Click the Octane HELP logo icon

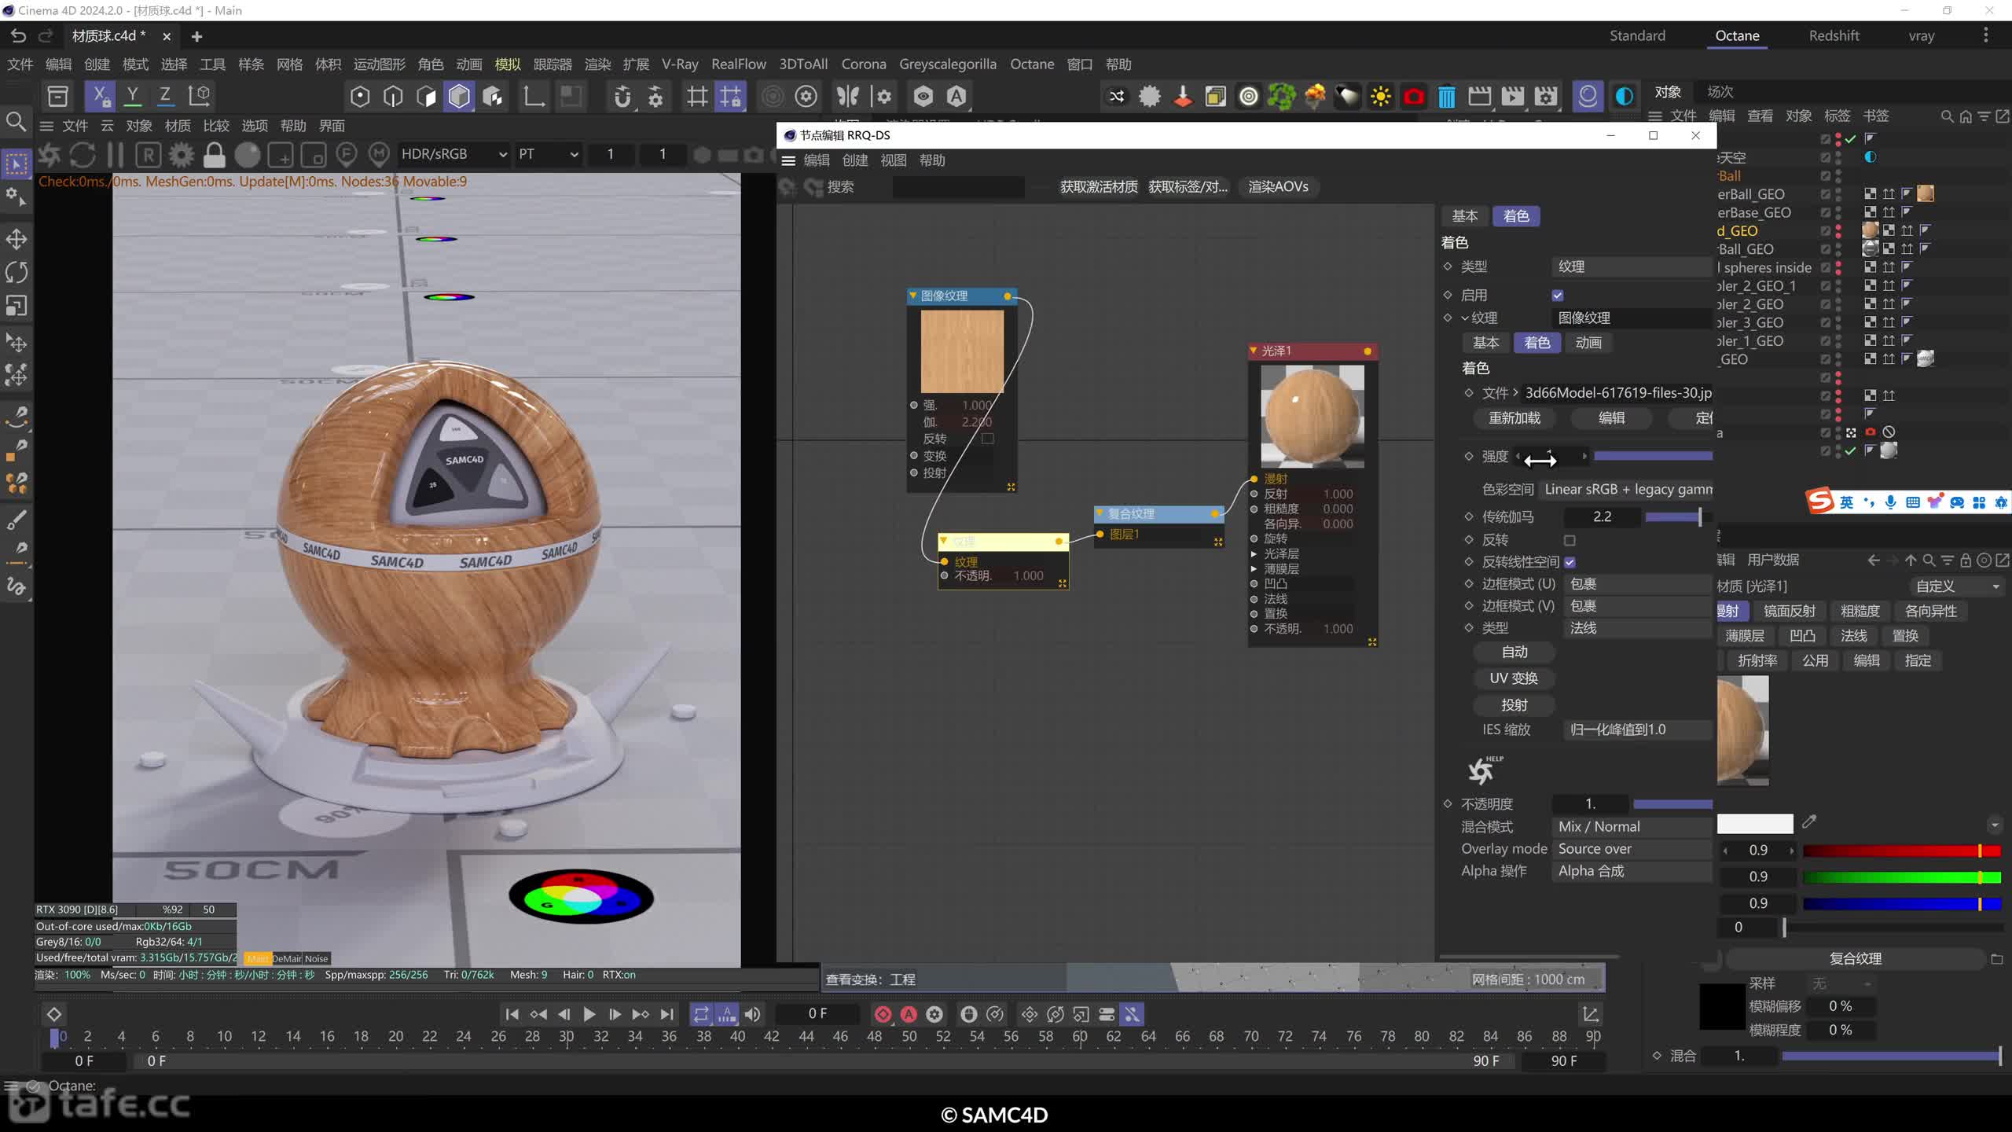tap(1485, 770)
